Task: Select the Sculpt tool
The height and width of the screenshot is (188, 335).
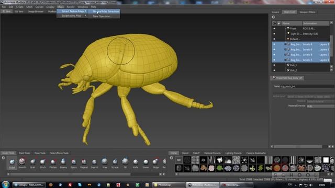Action: tap(12, 163)
